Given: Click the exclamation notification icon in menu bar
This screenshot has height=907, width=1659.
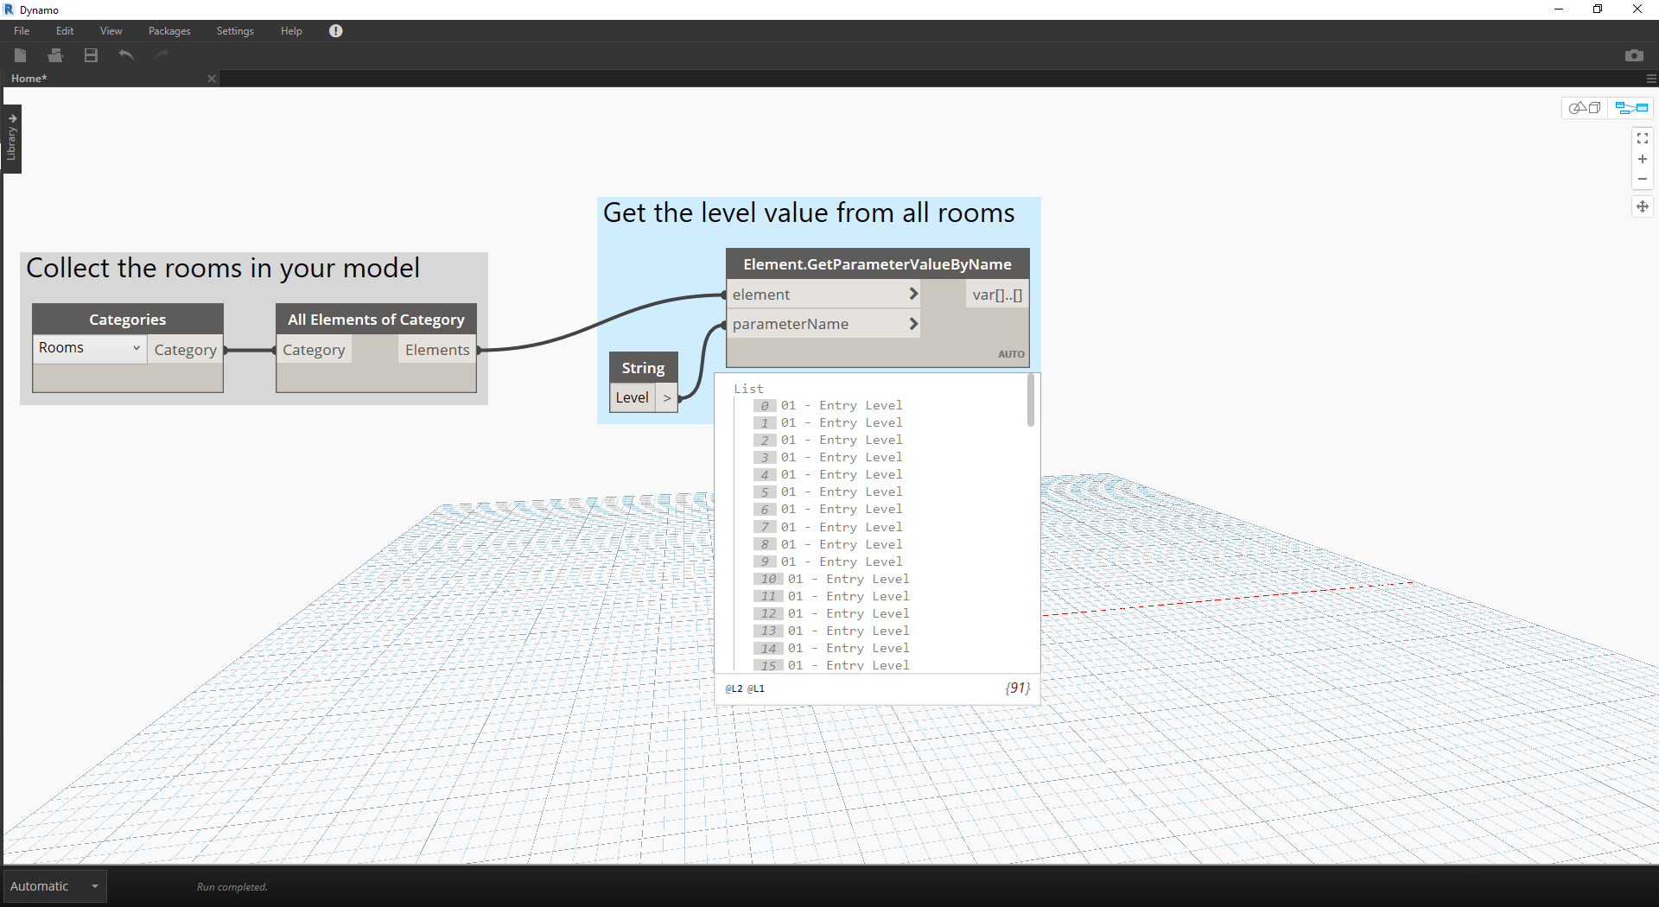Looking at the screenshot, I should (x=336, y=31).
